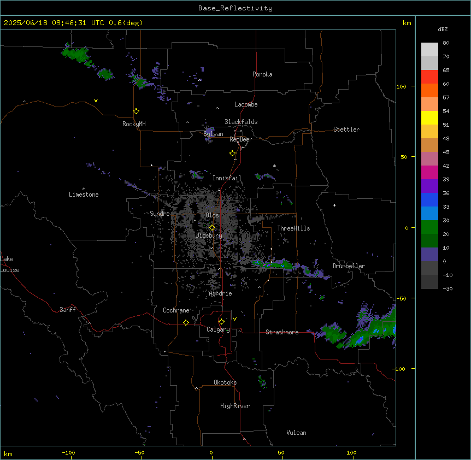The image size is (471, 460).
Task: Click the ThreeHills label
Action: click(x=293, y=228)
